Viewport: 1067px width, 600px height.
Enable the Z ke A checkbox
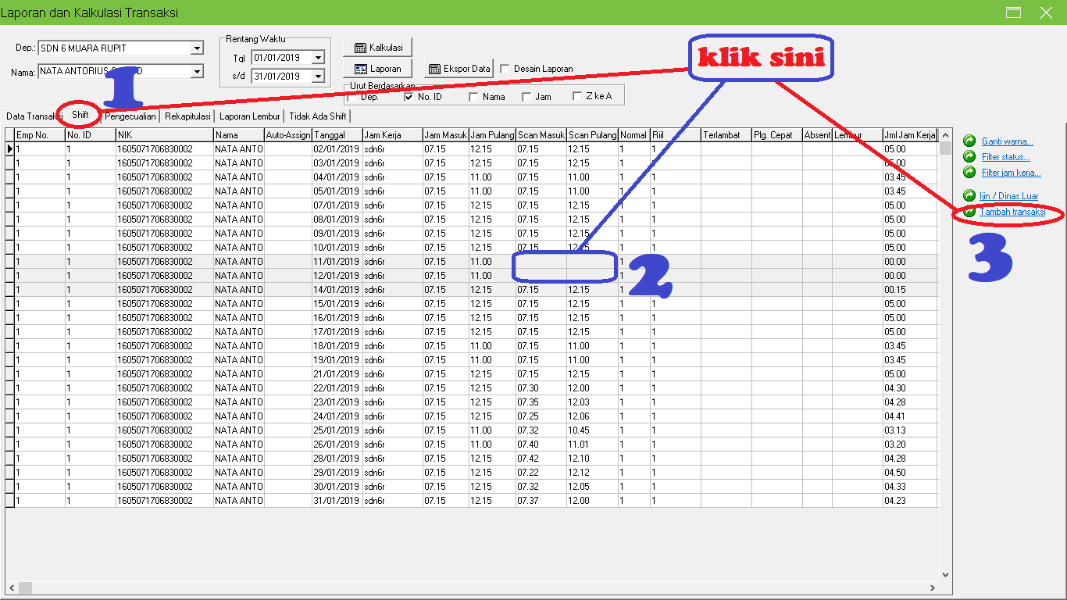[577, 97]
